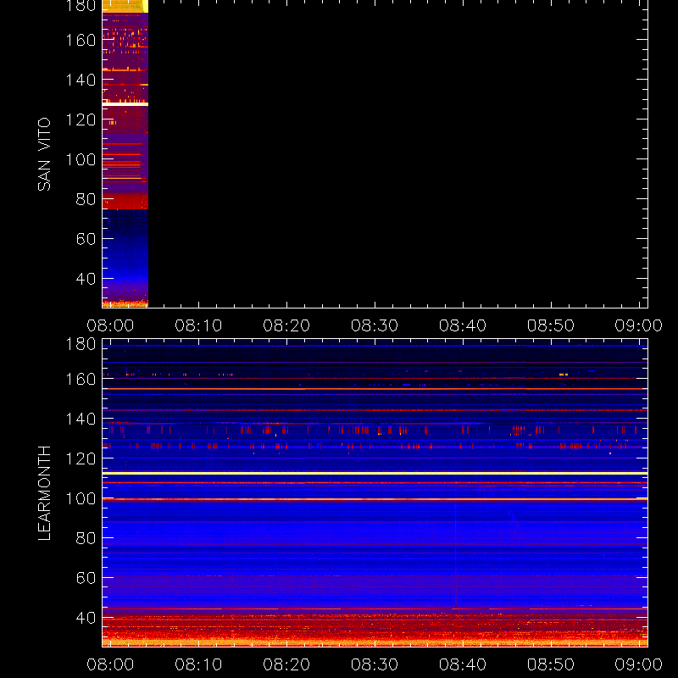This screenshot has height=678, width=678.
Task: Choose 08:40 time label under LEARMONTH plot
Action: point(463,664)
